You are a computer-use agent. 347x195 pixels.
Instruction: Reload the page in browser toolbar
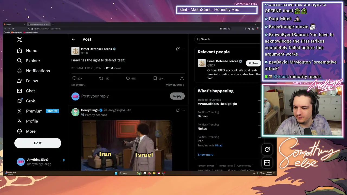pos(13,29)
